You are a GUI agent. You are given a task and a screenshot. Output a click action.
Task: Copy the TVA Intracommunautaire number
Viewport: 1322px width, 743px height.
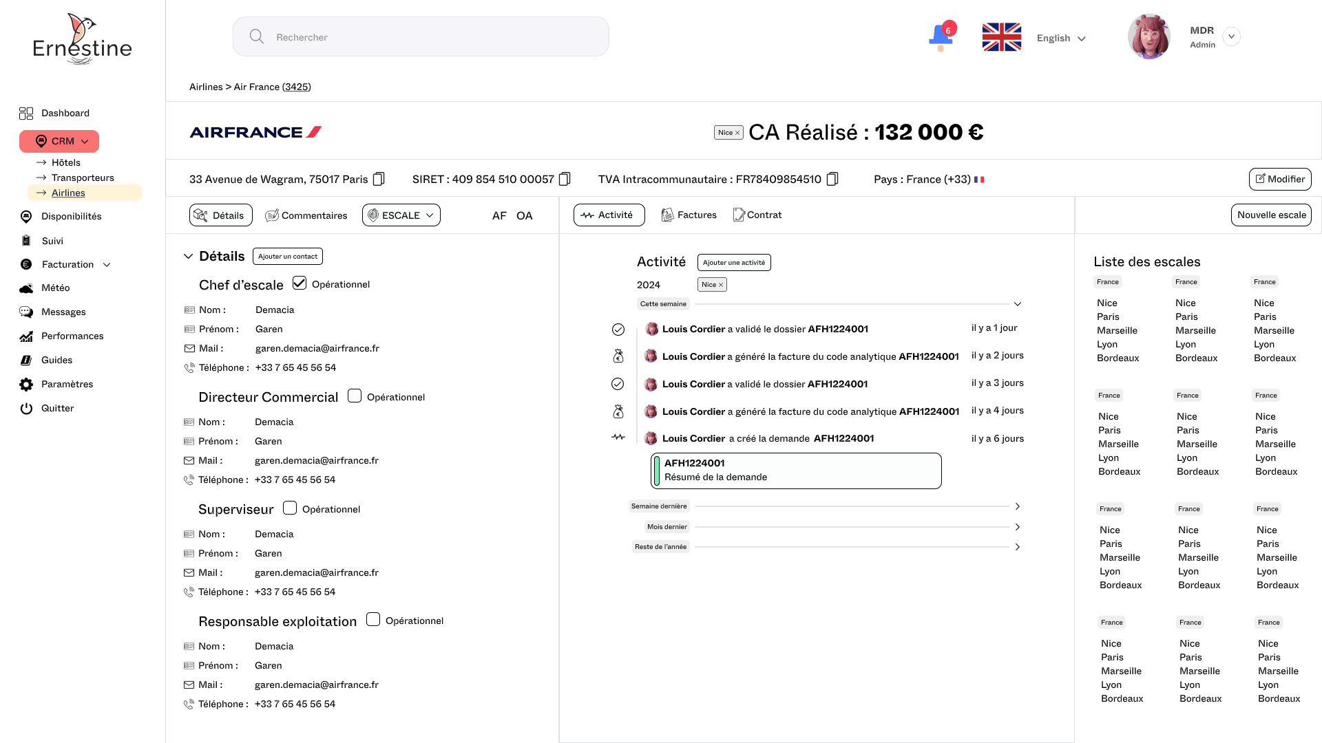832,179
